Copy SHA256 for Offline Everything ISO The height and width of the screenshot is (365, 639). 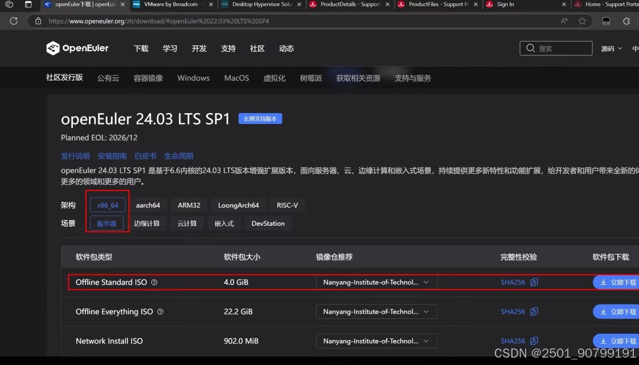click(534, 312)
